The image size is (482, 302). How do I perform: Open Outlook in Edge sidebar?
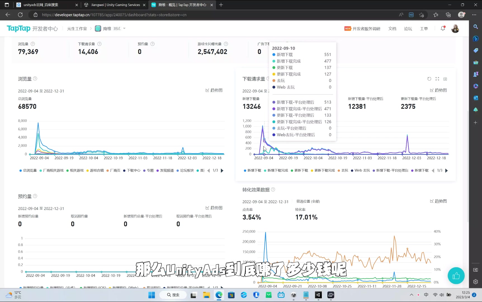pos(476,98)
